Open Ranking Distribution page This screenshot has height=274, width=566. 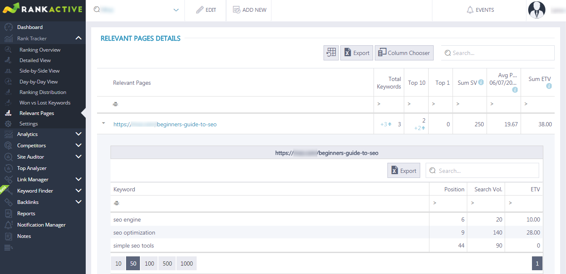[43, 92]
